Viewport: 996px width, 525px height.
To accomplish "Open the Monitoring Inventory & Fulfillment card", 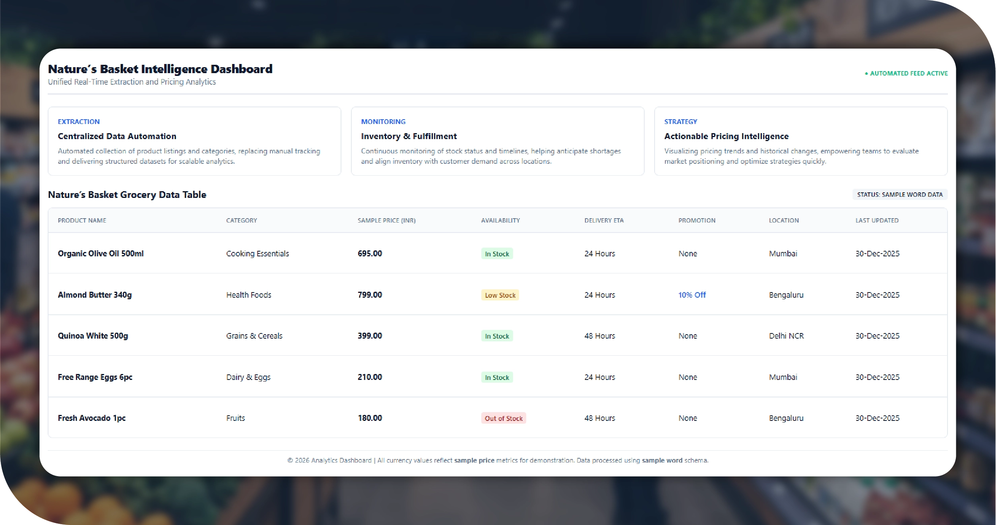I will pos(497,141).
